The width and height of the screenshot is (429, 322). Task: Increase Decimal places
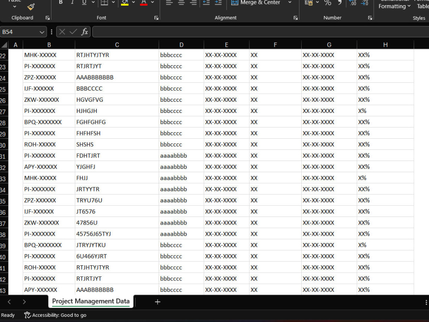pos(353,3)
